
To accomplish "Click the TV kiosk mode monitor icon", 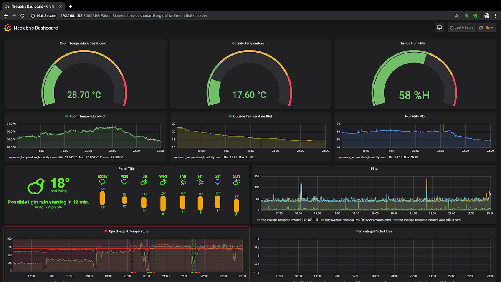I will coord(439,27).
